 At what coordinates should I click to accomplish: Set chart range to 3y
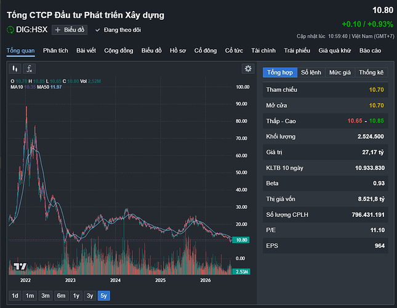click(x=90, y=296)
